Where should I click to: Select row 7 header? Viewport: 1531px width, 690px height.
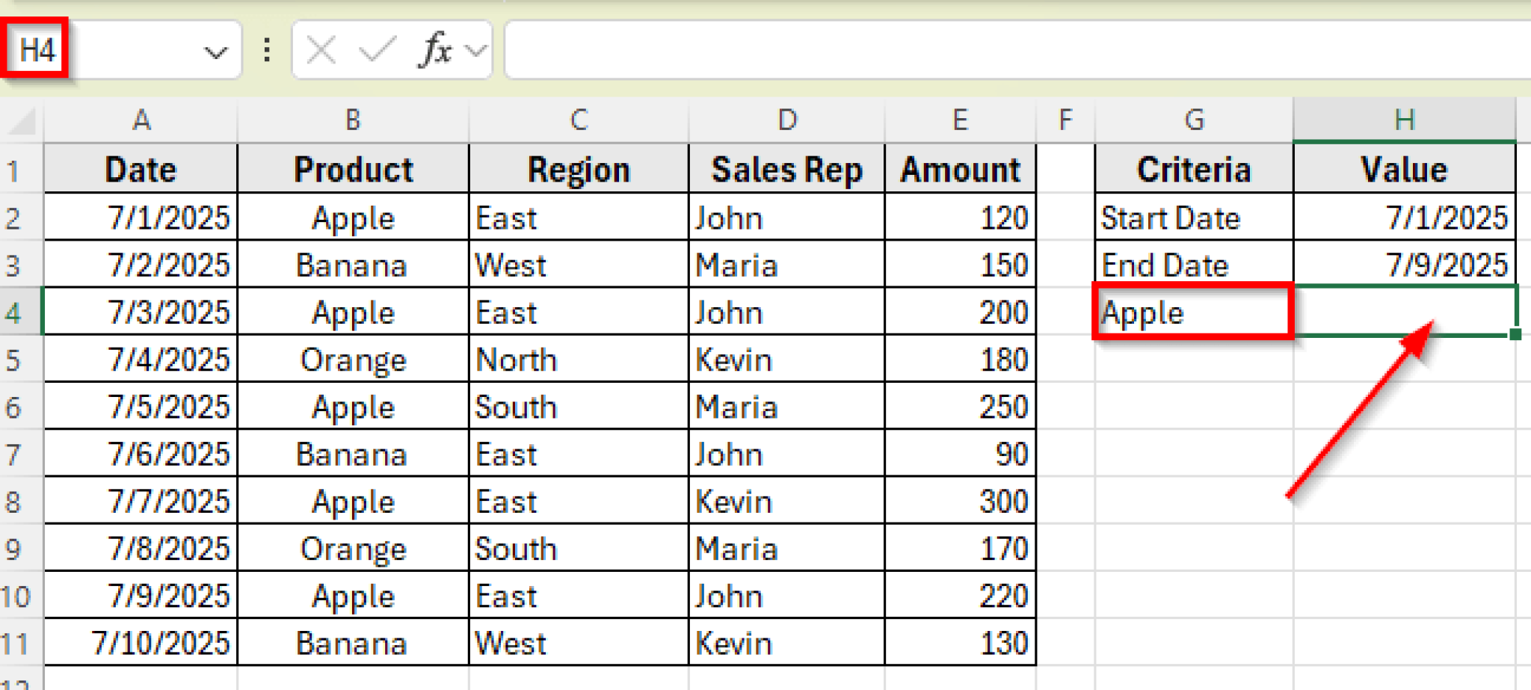pyautogui.click(x=20, y=454)
